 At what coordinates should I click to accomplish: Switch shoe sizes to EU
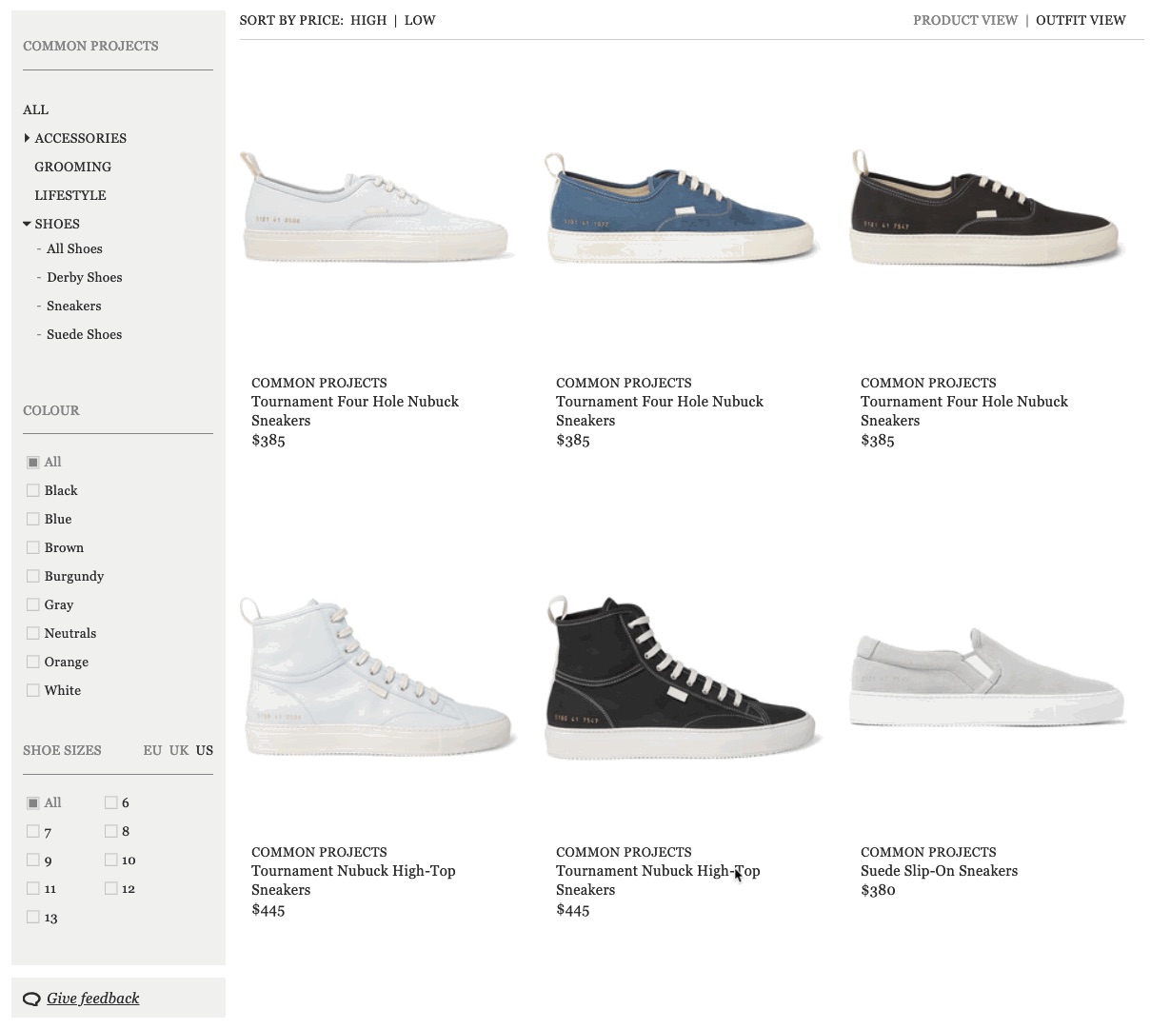(152, 750)
